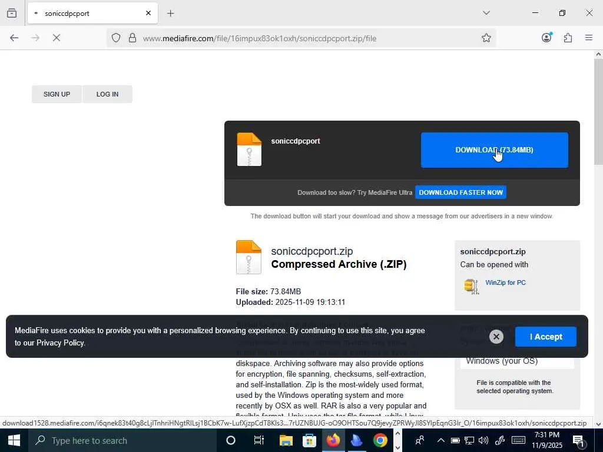The image size is (603, 452).
Task: Click the SIGN UP button
Action: pyautogui.click(x=57, y=94)
